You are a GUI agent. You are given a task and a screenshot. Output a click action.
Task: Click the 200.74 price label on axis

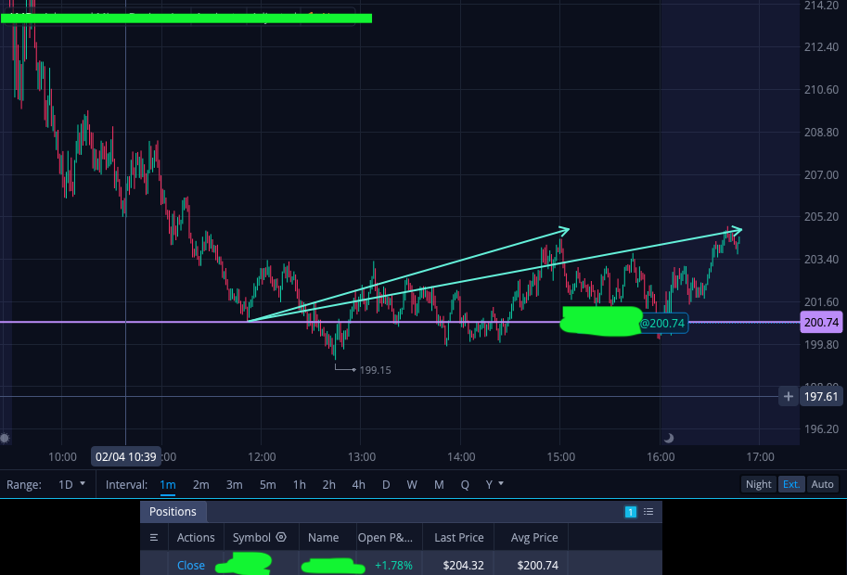821,323
